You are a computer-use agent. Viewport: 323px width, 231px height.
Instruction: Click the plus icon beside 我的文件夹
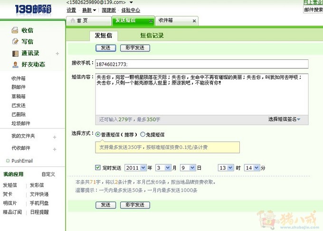(55, 137)
